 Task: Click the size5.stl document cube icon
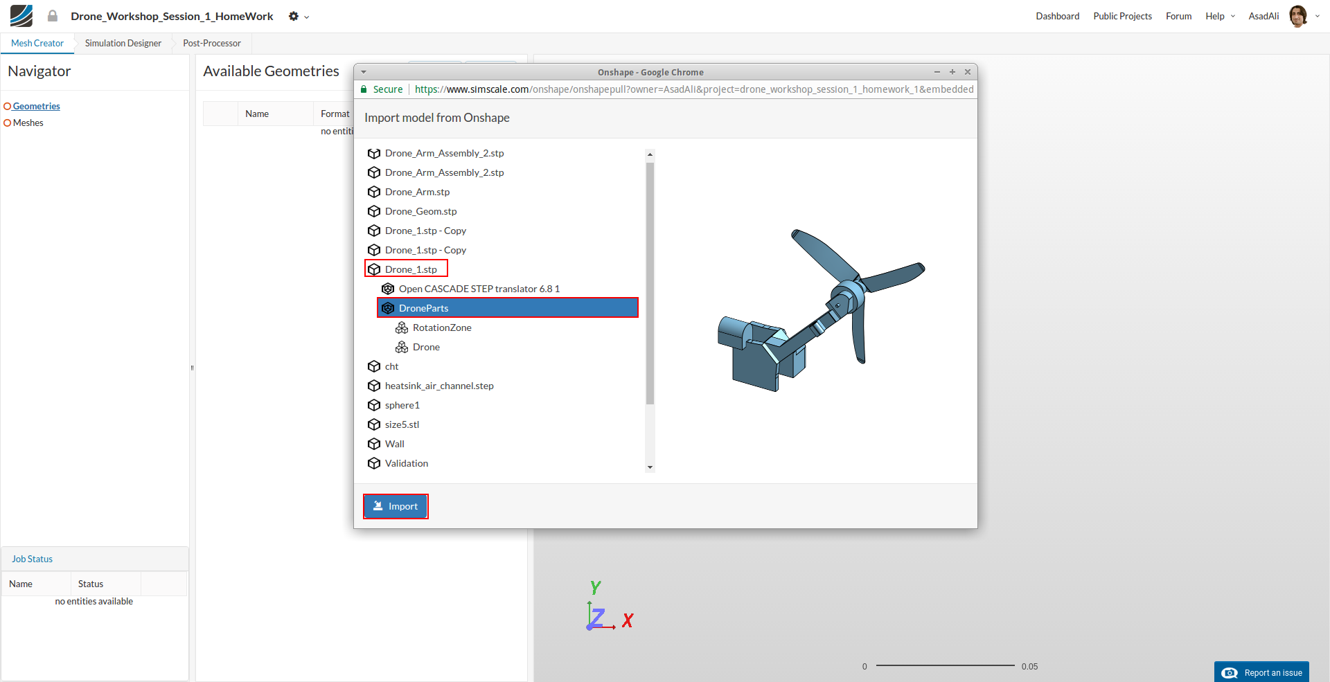tap(374, 424)
